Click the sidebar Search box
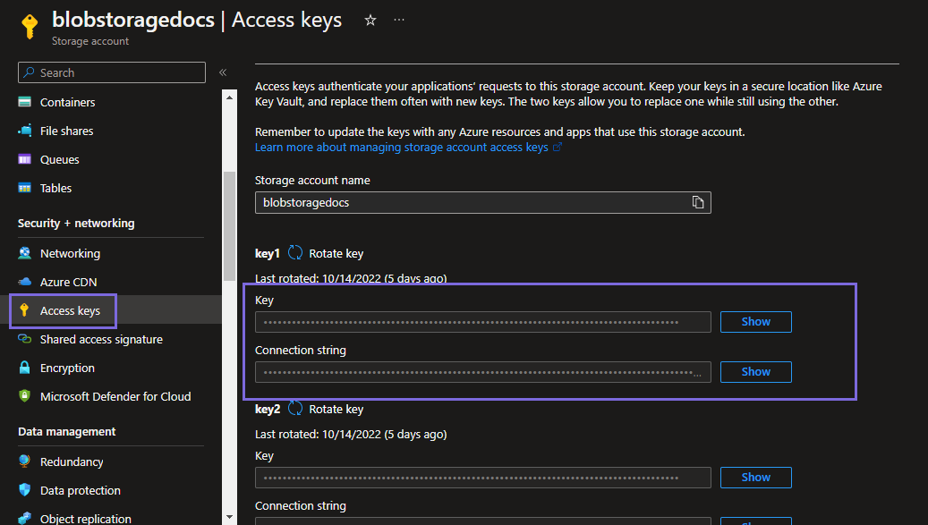This screenshot has height=525, width=928. (x=112, y=72)
